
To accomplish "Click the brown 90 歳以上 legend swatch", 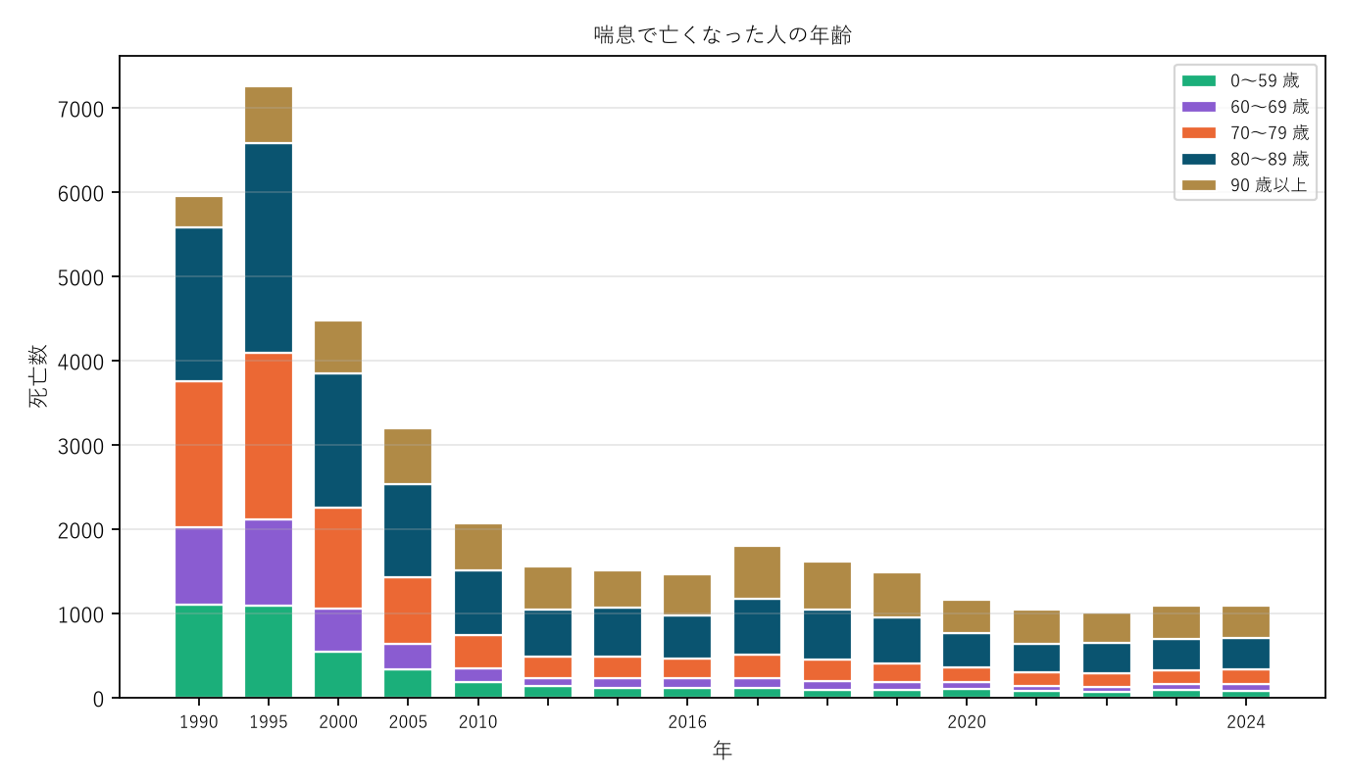I will [x=1199, y=185].
